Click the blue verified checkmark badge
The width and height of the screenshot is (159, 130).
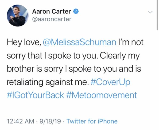pyautogui.click(x=76, y=11)
